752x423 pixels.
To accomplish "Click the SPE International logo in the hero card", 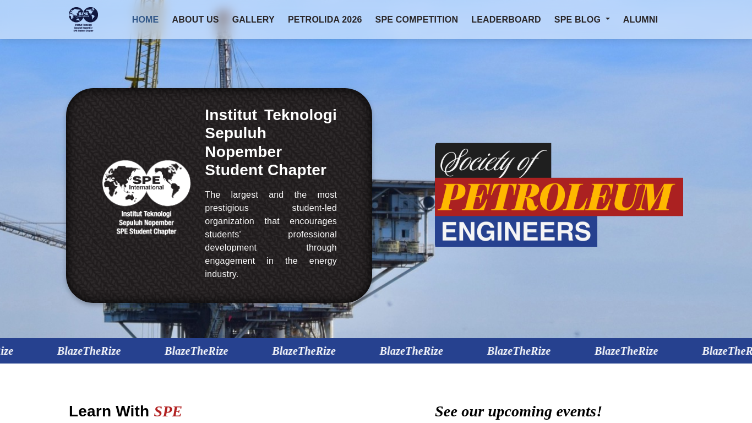I will (x=146, y=198).
